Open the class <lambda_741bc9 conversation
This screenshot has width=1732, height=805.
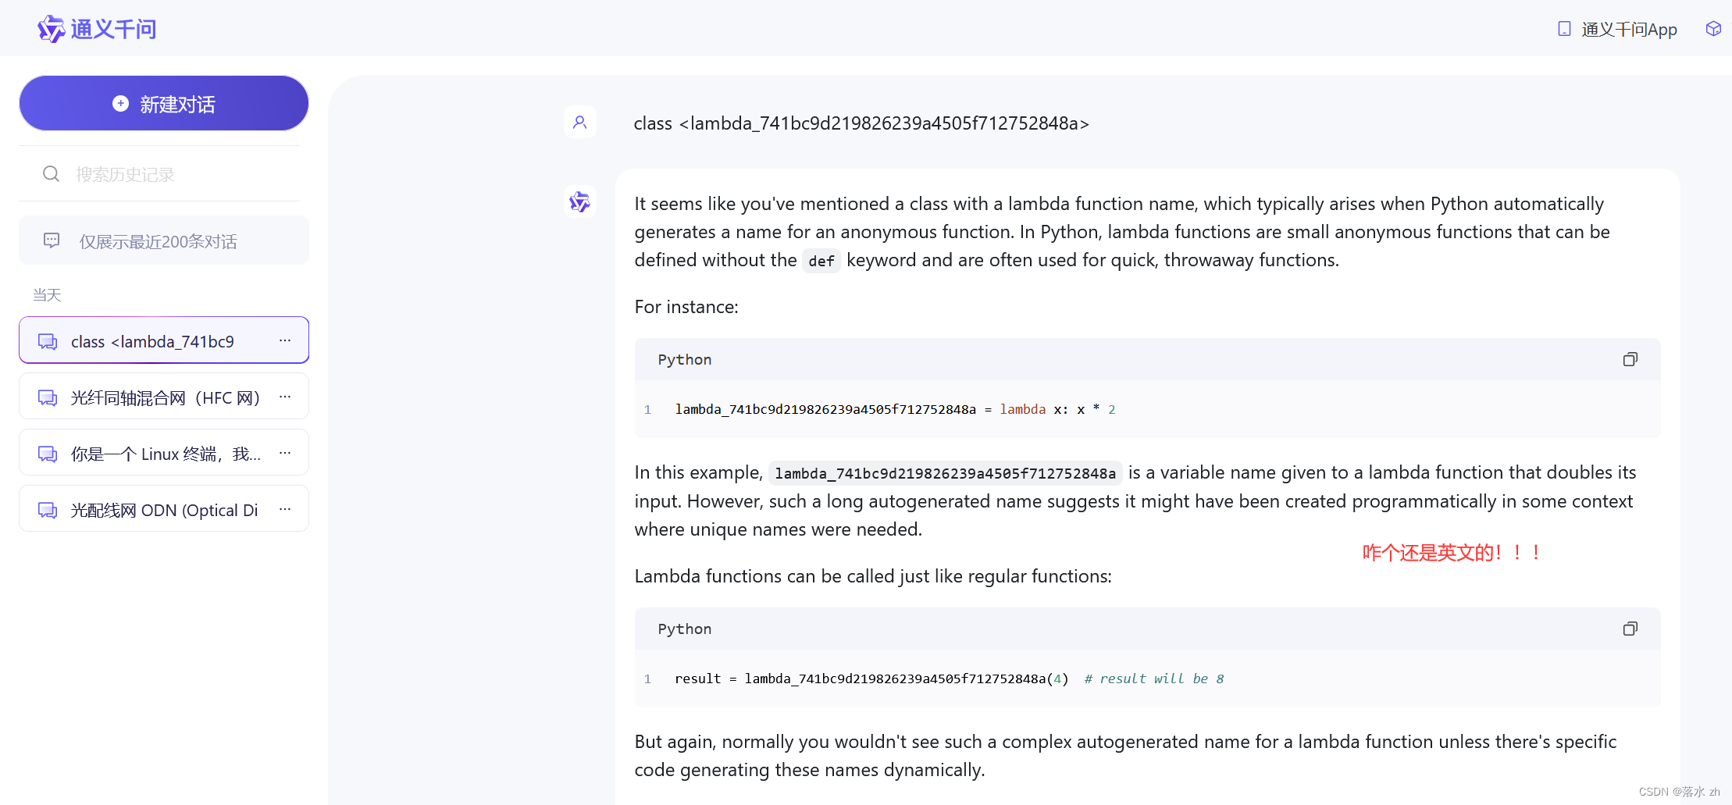pyautogui.click(x=164, y=340)
